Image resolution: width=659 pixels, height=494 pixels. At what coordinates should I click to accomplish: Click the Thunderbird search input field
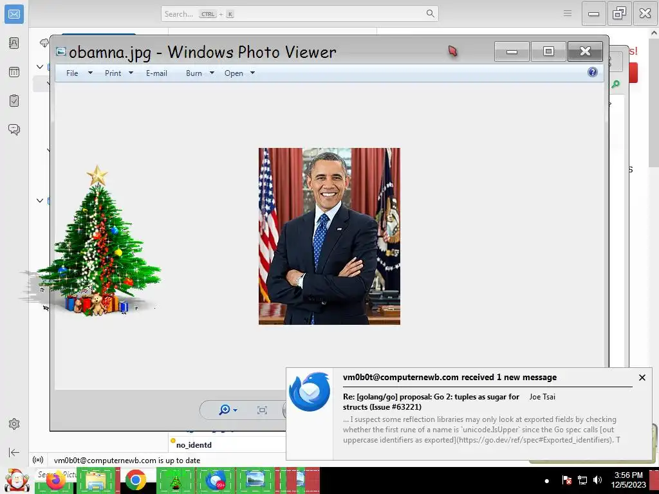point(300,14)
